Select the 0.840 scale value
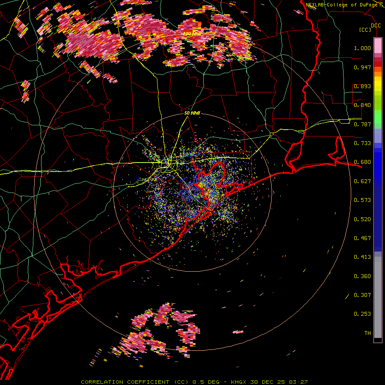This screenshot has width=385, height=385. (x=362, y=105)
